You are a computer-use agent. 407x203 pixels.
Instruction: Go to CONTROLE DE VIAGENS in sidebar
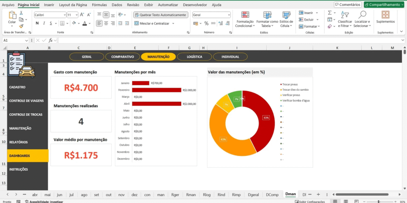coord(26,101)
